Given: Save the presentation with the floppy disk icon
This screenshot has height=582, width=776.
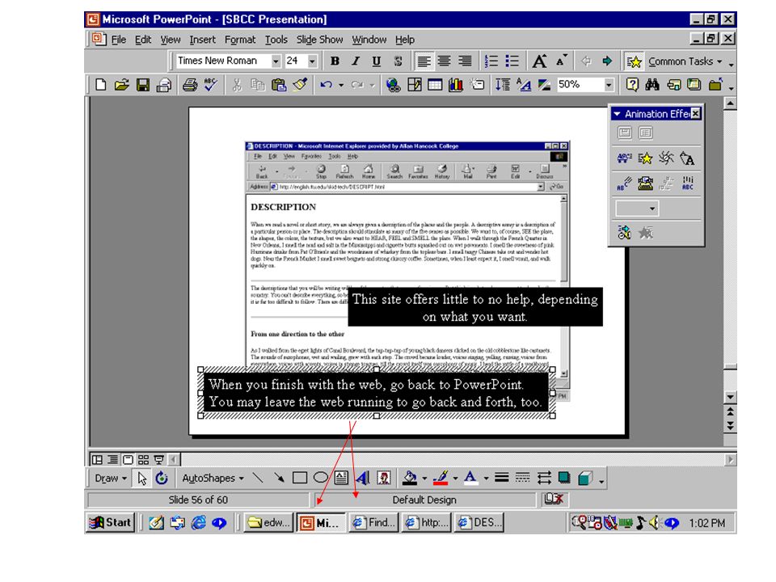Looking at the screenshot, I should (x=143, y=85).
